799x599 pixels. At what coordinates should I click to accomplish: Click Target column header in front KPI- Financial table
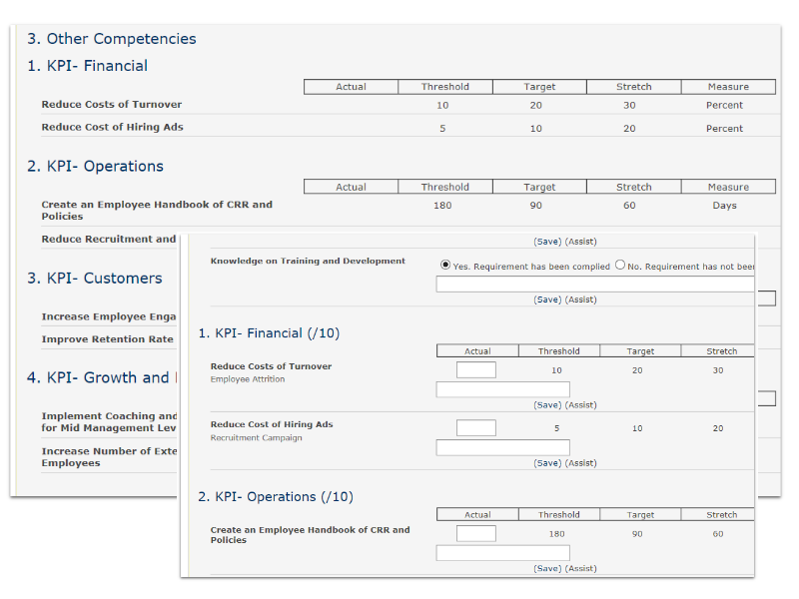[640, 351]
